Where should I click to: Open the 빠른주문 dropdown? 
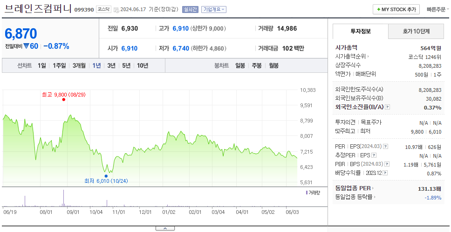(438, 9)
